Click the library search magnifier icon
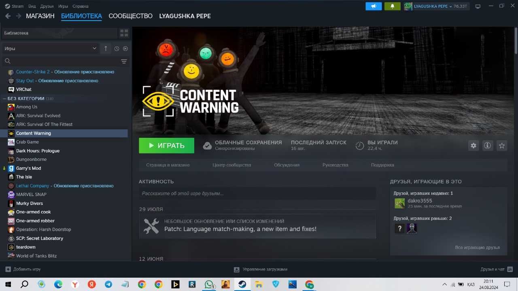This screenshot has height=291, width=518. coord(7,61)
